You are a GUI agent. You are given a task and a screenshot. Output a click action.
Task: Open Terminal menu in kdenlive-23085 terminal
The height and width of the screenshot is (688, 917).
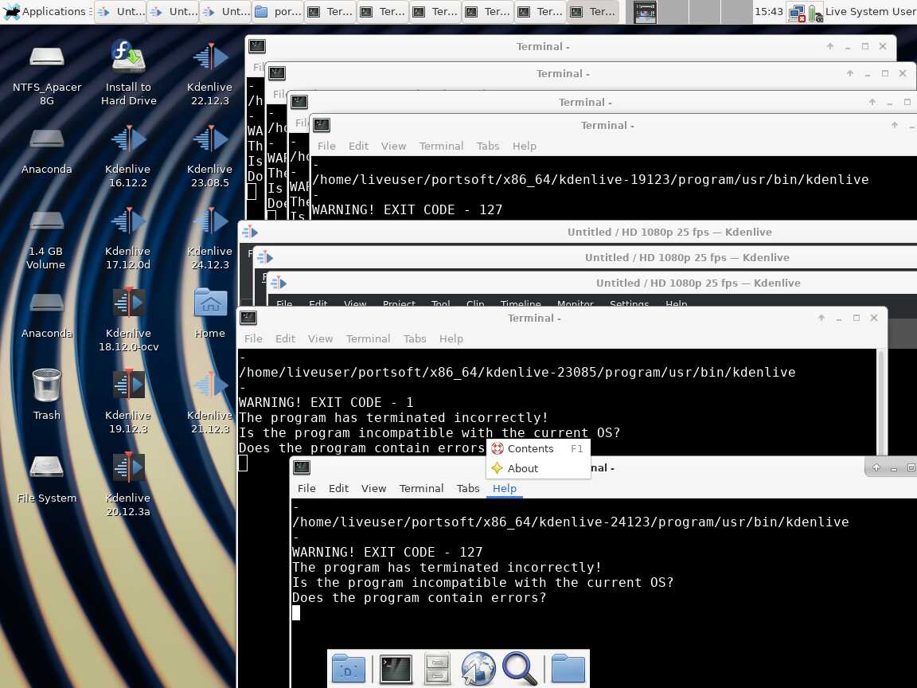369,338
